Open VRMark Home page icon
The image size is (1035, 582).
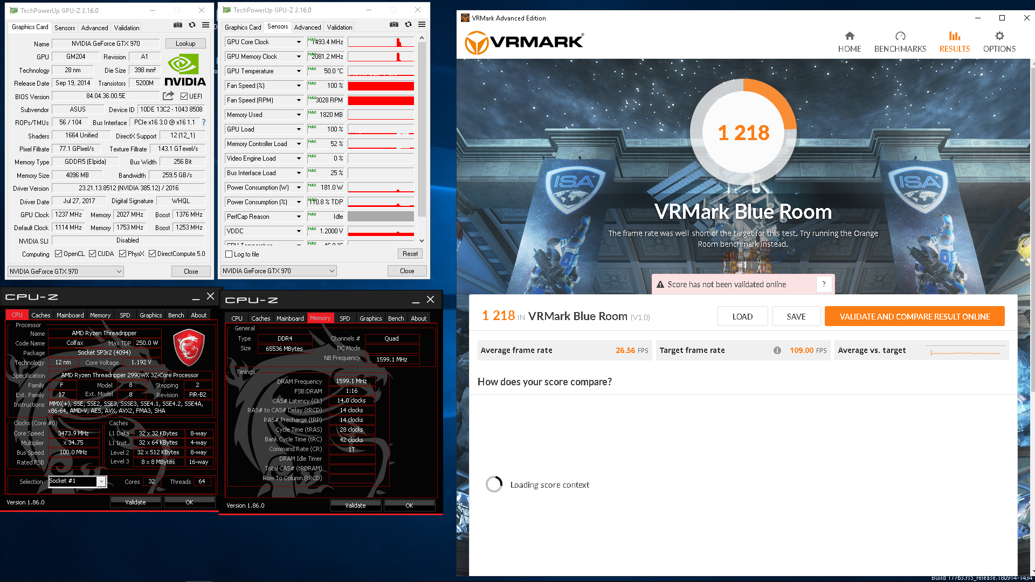coord(850,36)
